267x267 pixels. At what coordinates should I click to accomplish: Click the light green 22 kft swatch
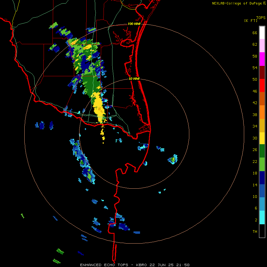click(262, 164)
